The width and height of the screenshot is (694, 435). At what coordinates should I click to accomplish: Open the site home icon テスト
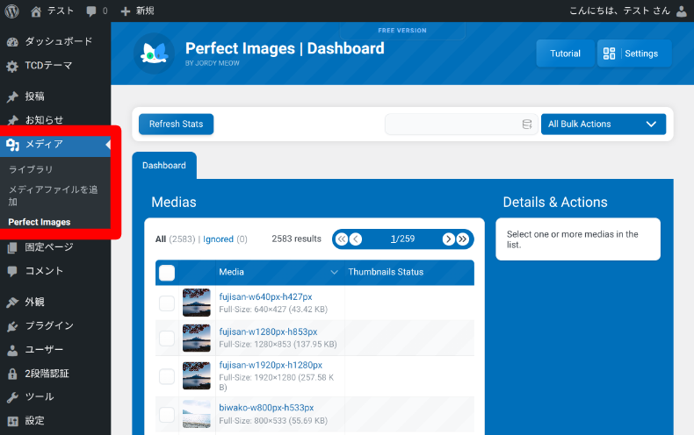52,11
